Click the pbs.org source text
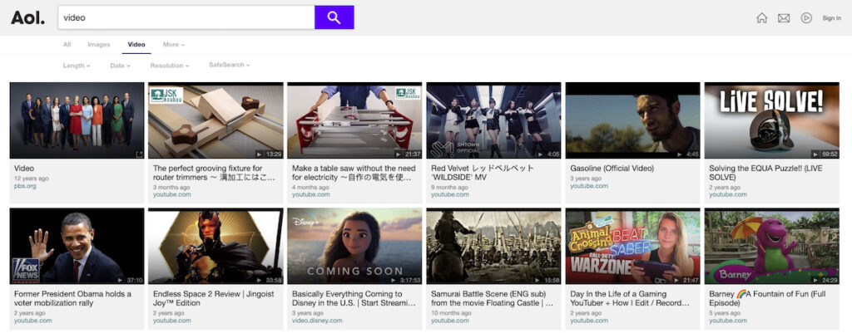 pos(24,186)
